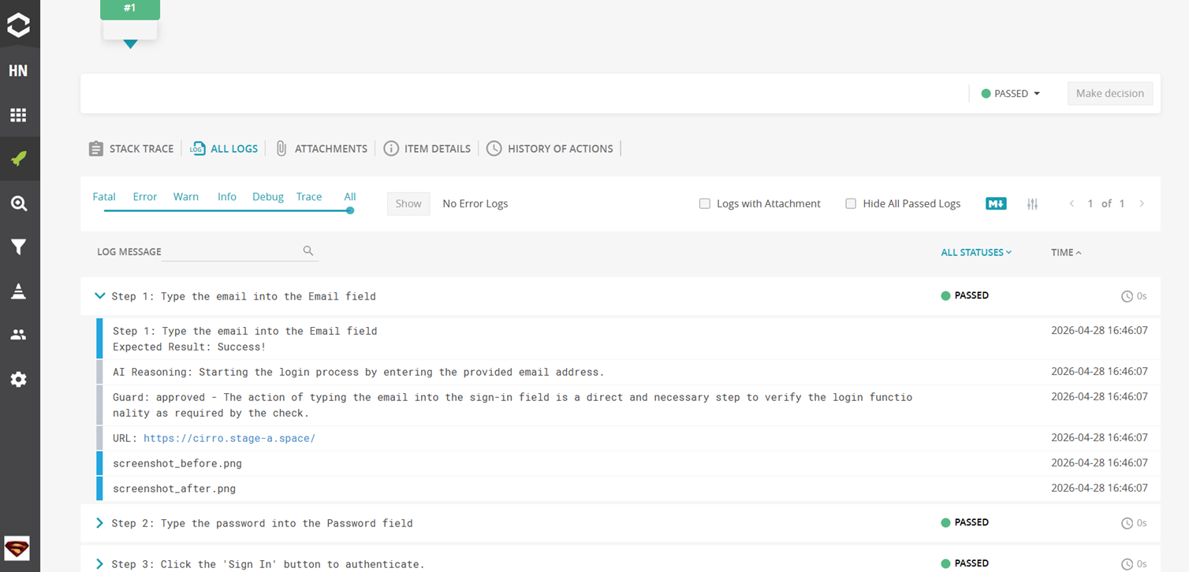Open the PASSED status dropdown
This screenshot has width=1189, height=572.
[x=1011, y=93]
